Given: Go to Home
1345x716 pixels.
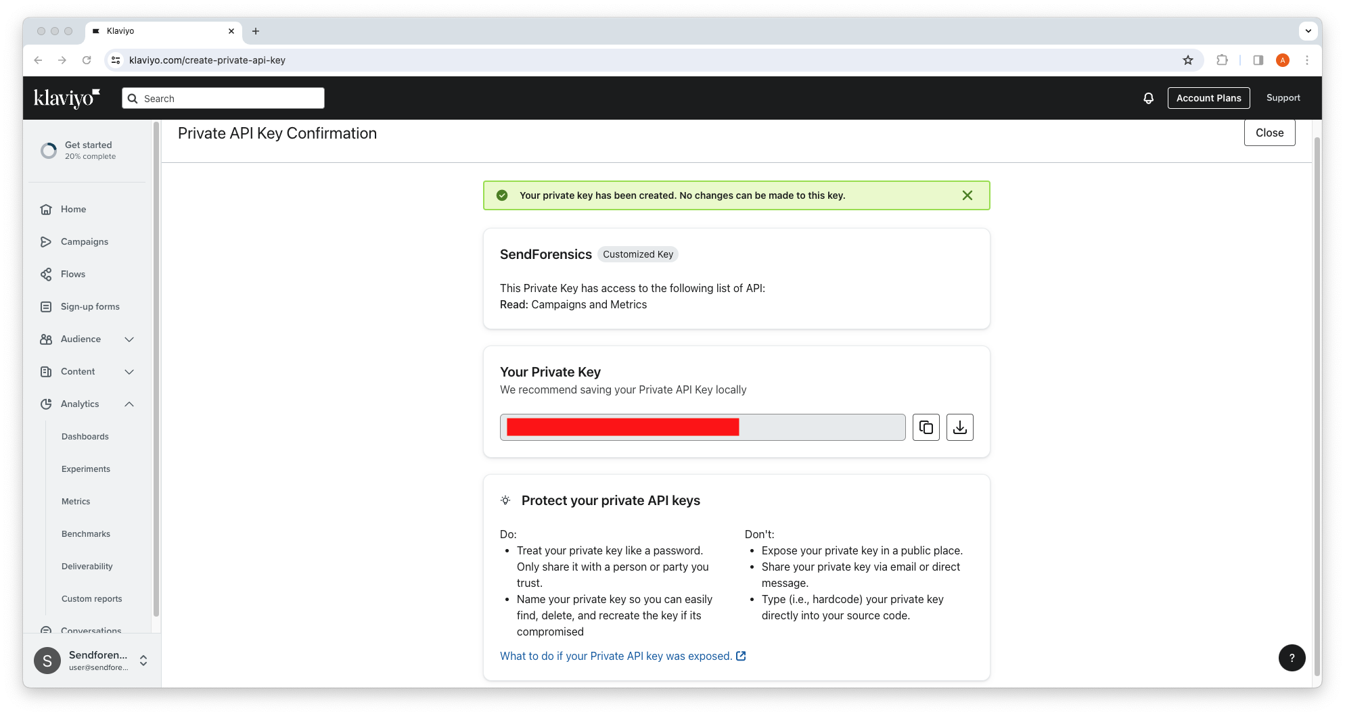Looking at the screenshot, I should pyautogui.click(x=73, y=210).
